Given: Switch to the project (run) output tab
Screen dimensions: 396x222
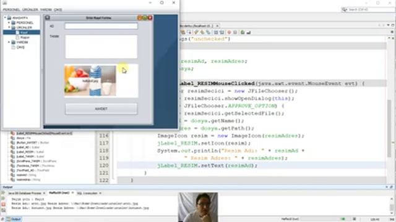Looking at the screenshot, I should pos(59,193).
